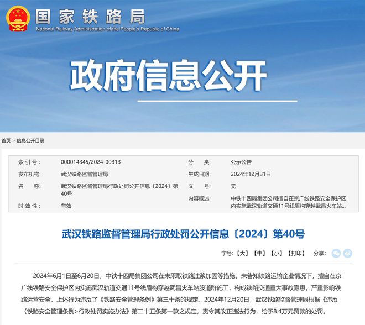This screenshot has width=365, height=325.
Task: Click the 公示公告 category value
Action: click(241, 162)
